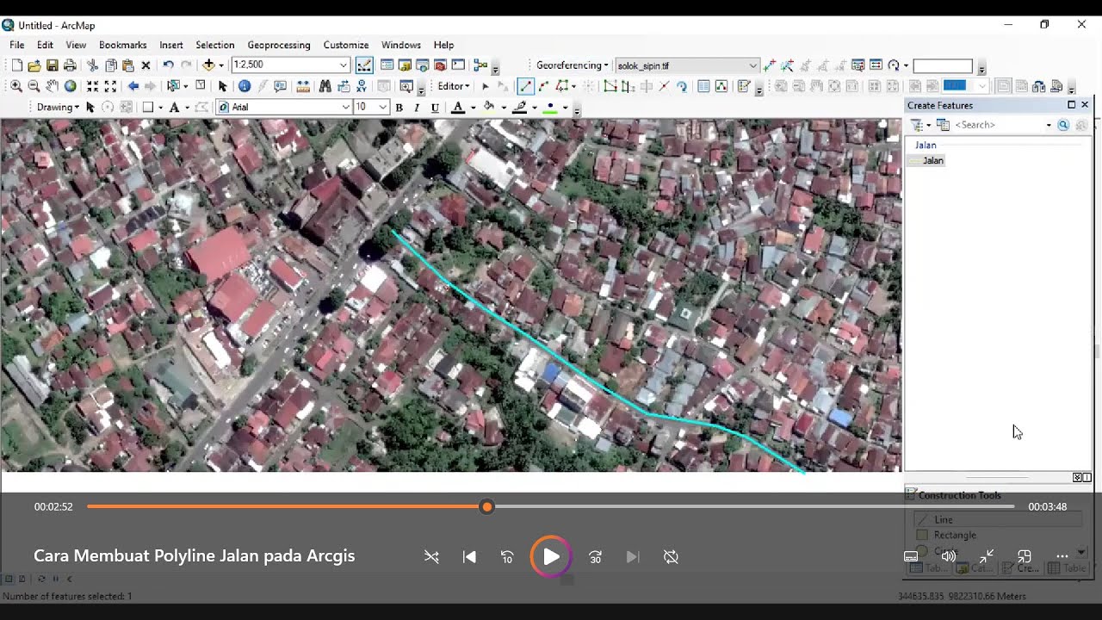Image resolution: width=1102 pixels, height=620 pixels.
Task: Open the Find binoculars tool
Action: pyautogui.click(x=325, y=86)
